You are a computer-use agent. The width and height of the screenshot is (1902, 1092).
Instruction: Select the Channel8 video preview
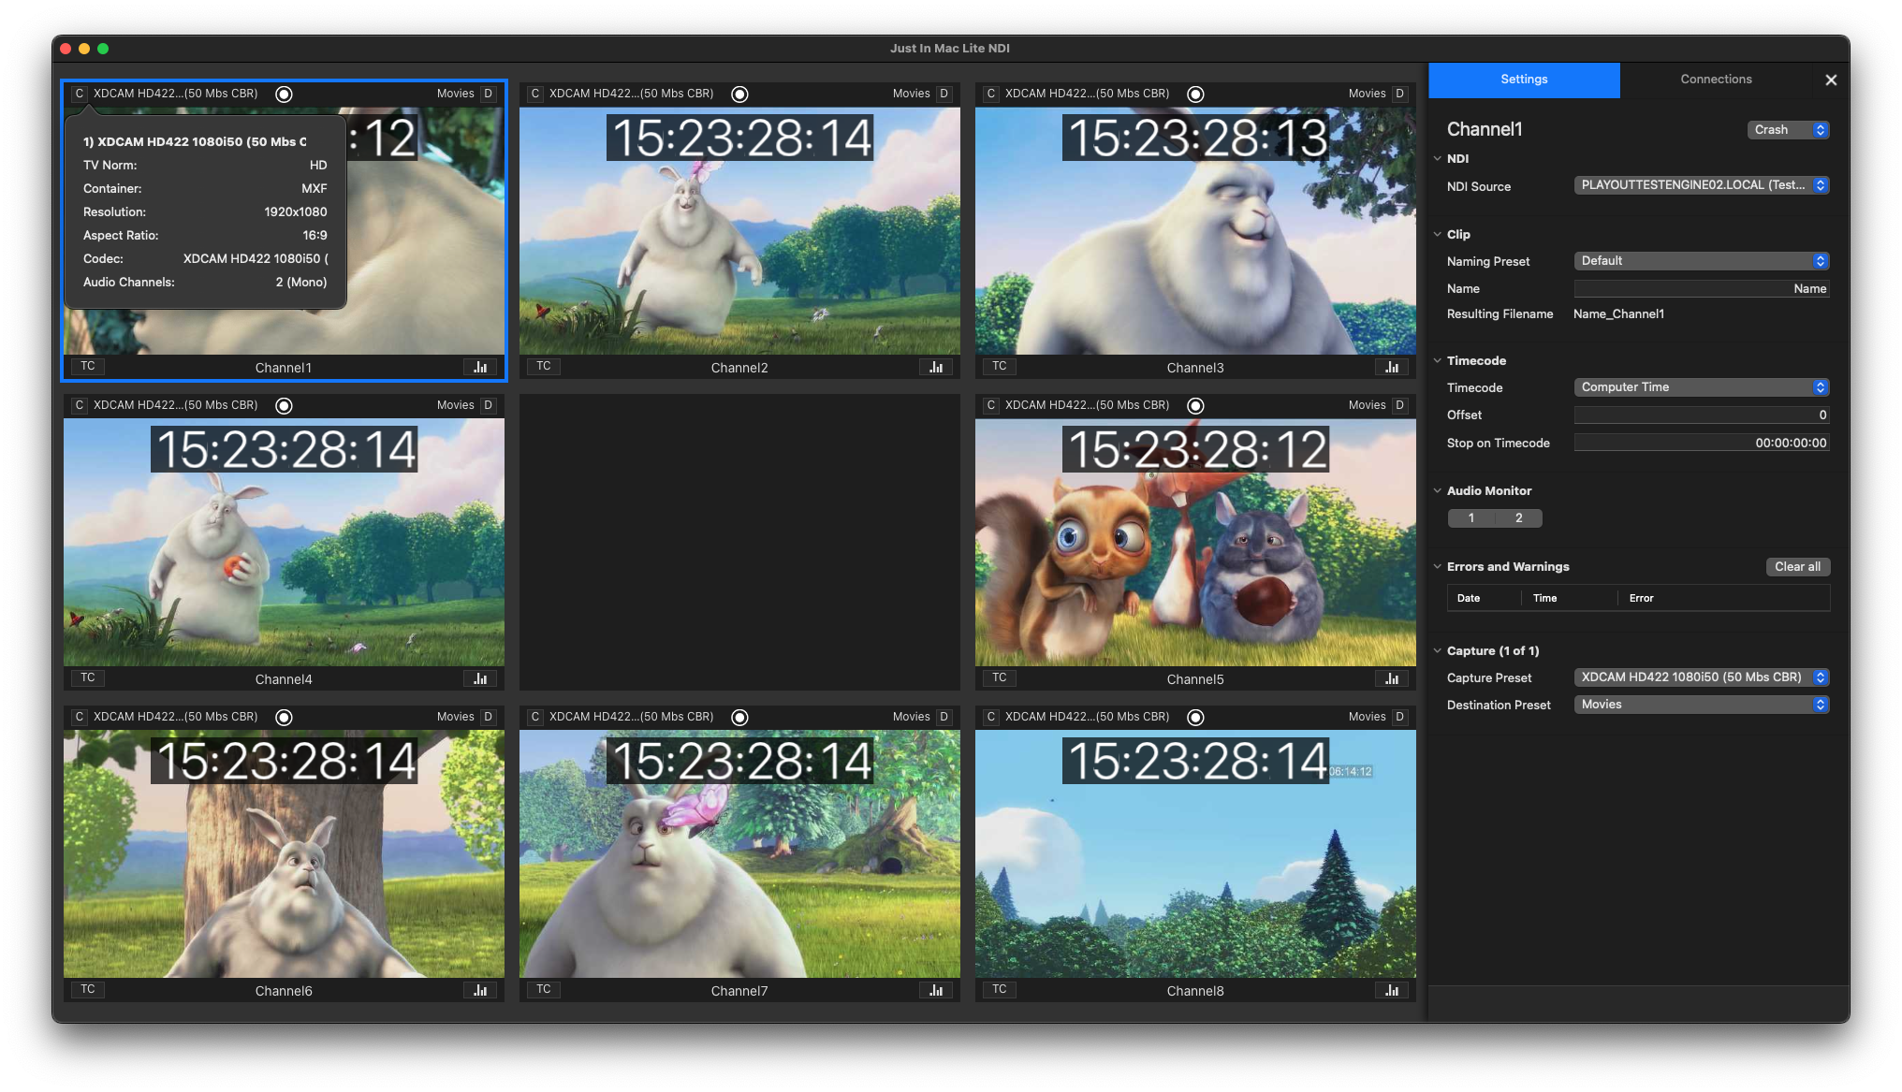click(x=1195, y=854)
